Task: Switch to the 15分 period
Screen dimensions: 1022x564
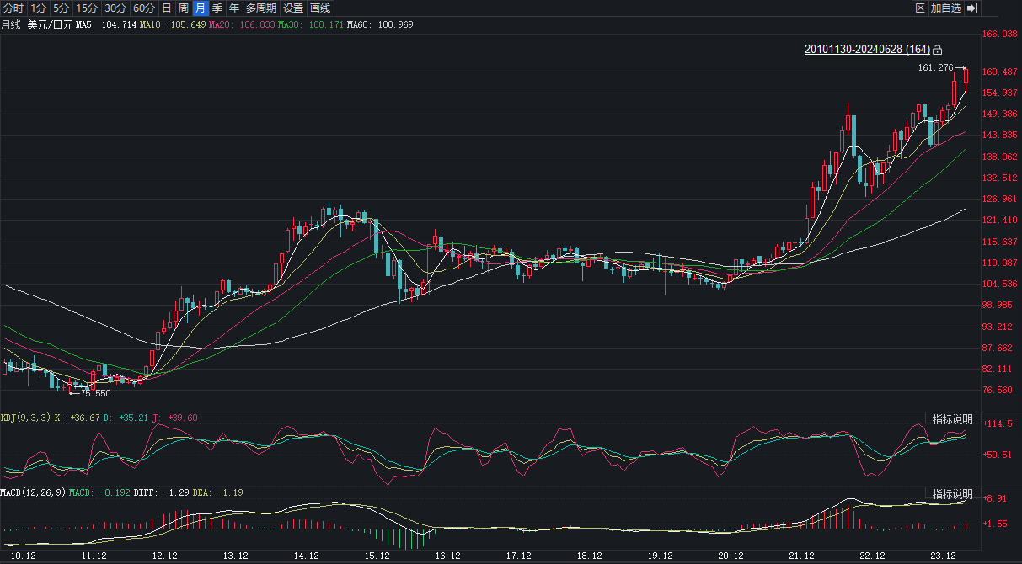Action: [x=87, y=8]
